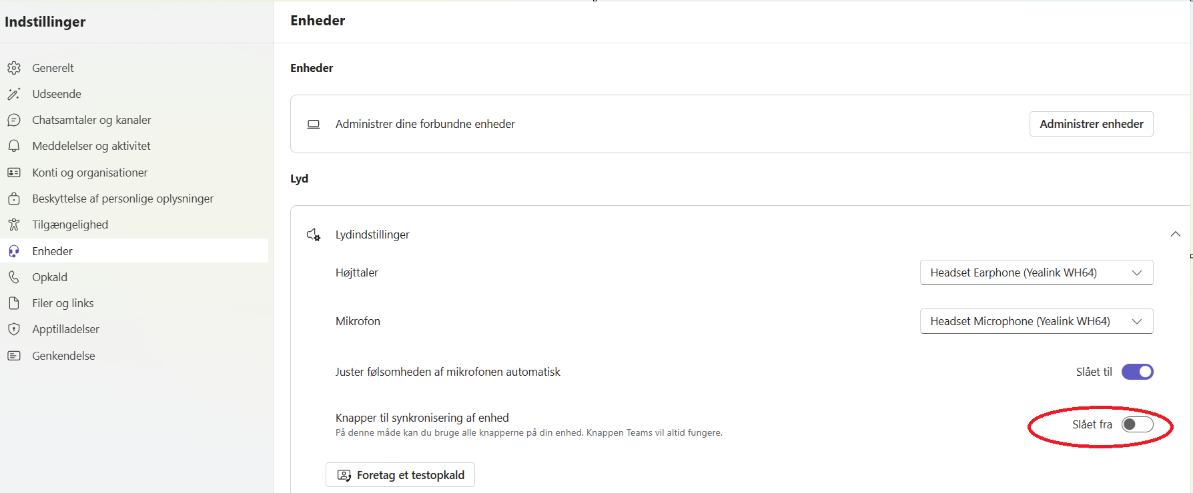The height and width of the screenshot is (493, 1193).
Task: Enable Knapper til synkronisering af enhed toggle
Action: (1137, 424)
